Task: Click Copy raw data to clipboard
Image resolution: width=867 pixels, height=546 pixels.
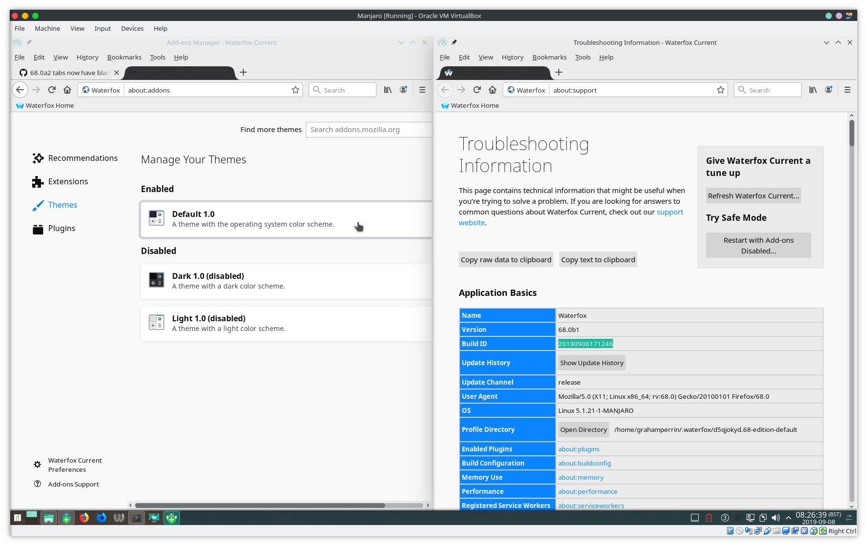Action: tap(506, 259)
